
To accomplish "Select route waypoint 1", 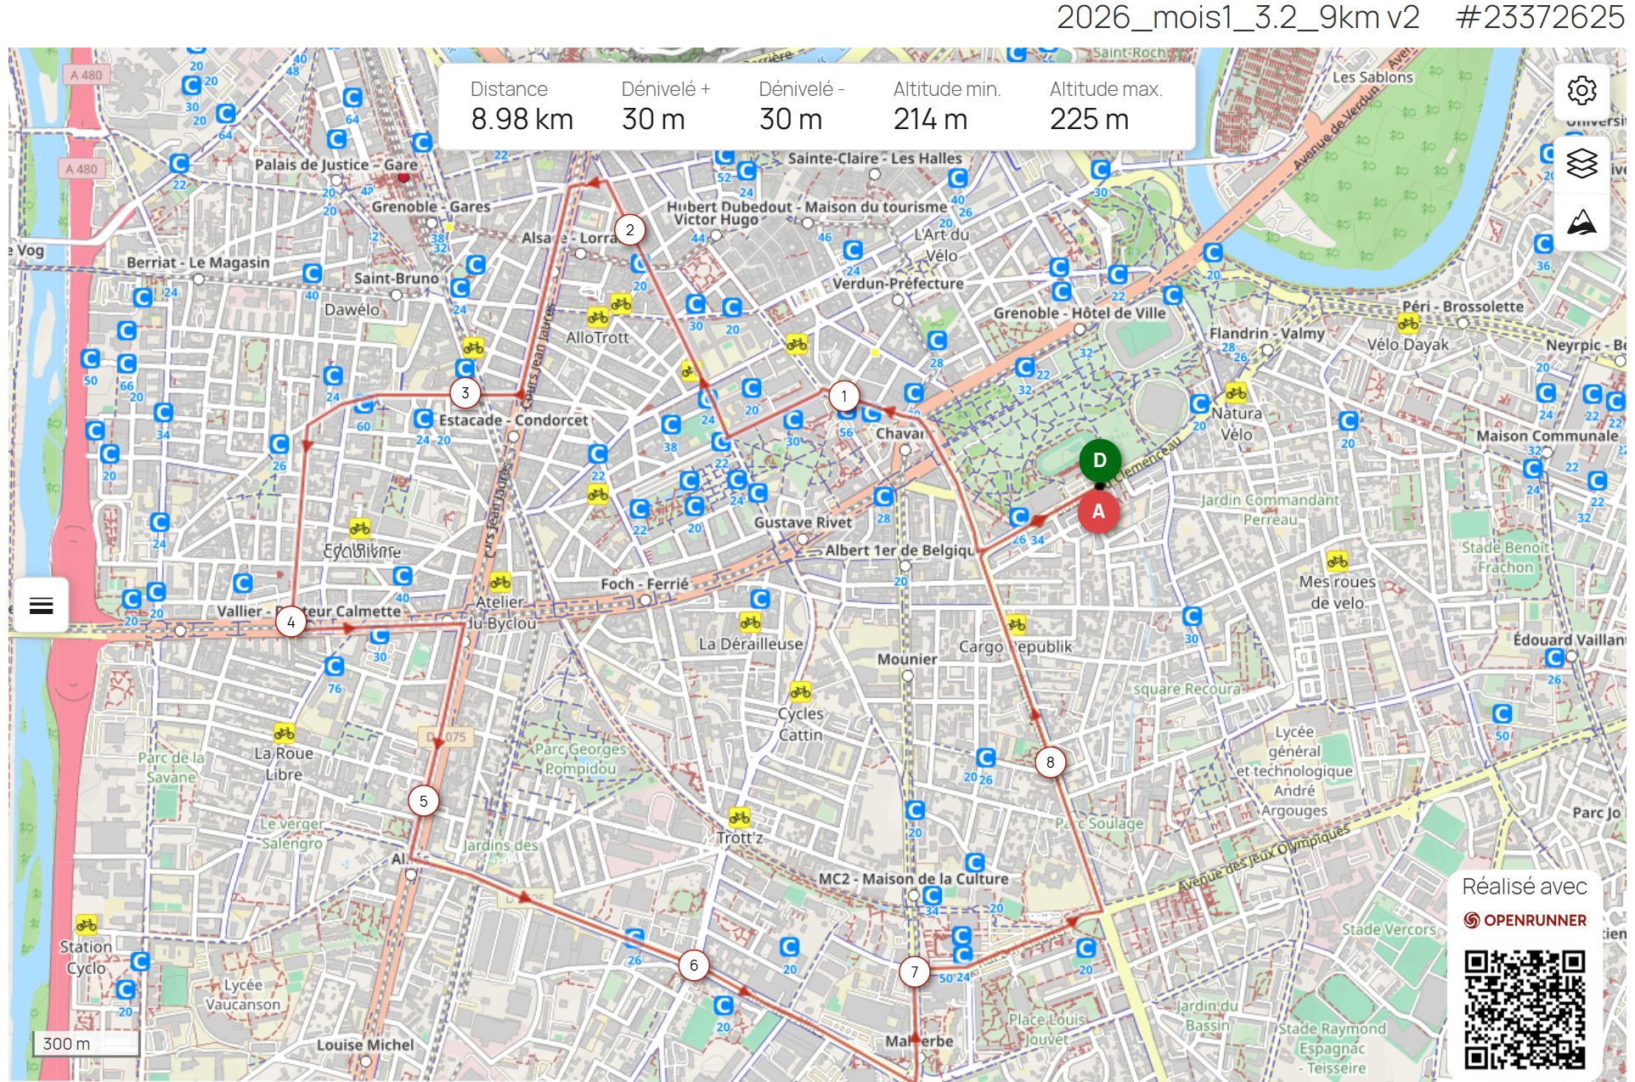I will (x=843, y=395).
